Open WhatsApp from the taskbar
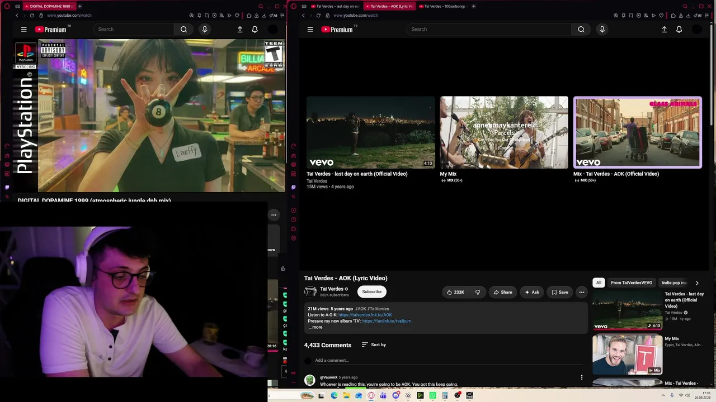Viewport: 716px width, 402px height. click(x=432, y=395)
